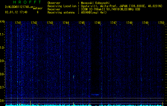Click the date stamp 02.01.12 17:40
This screenshot has width=167, height=106.
[16, 12]
